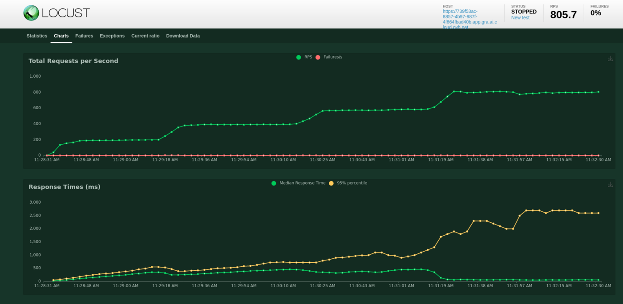Image resolution: width=623 pixels, height=304 pixels.
Task: Open the Exceptions tab
Action: click(112, 36)
